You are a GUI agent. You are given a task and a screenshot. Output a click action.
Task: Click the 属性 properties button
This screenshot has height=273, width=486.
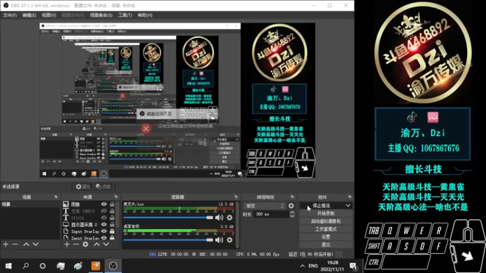point(83,187)
